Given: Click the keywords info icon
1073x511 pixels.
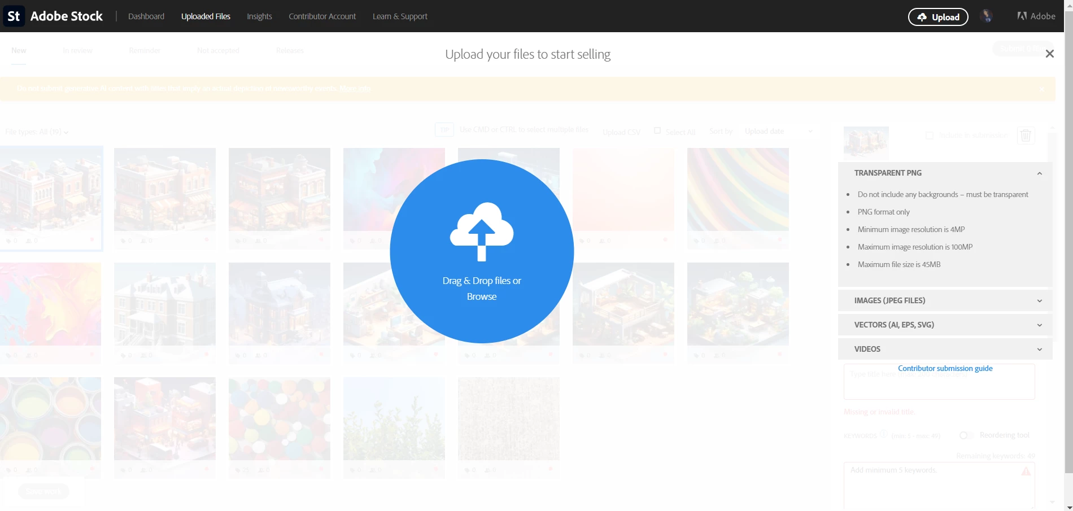Looking at the screenshot, I should [884, 434].
